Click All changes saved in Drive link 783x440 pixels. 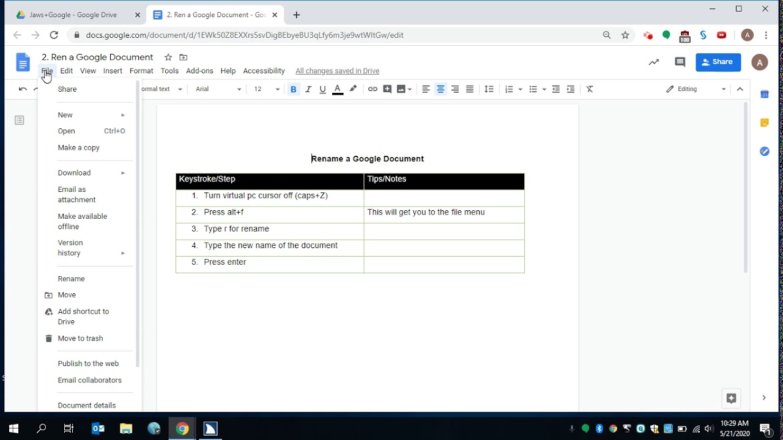coord(337,71)
